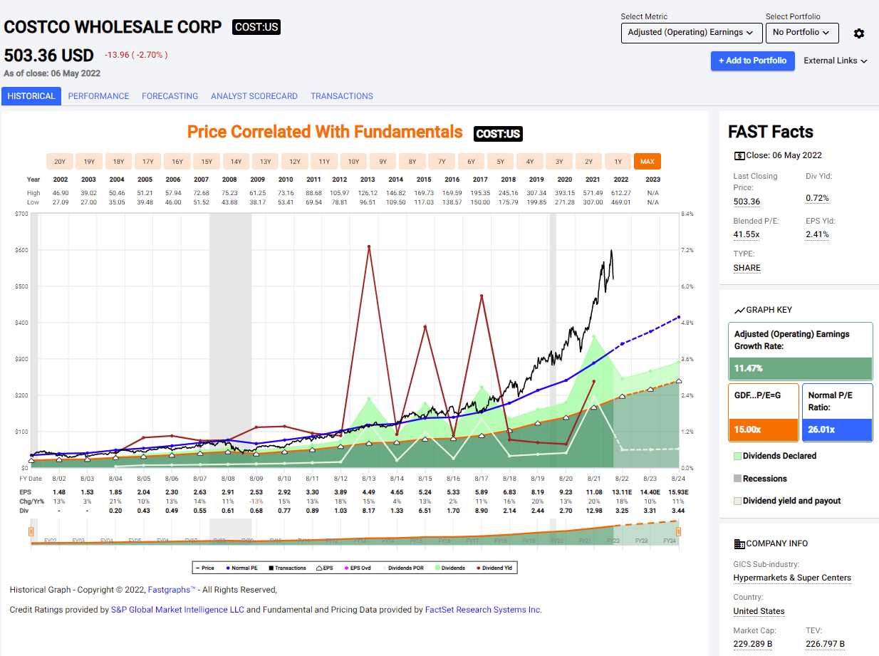Toggle the EPS series in the chart legend

pyautogui.click(x=318, y=568)
